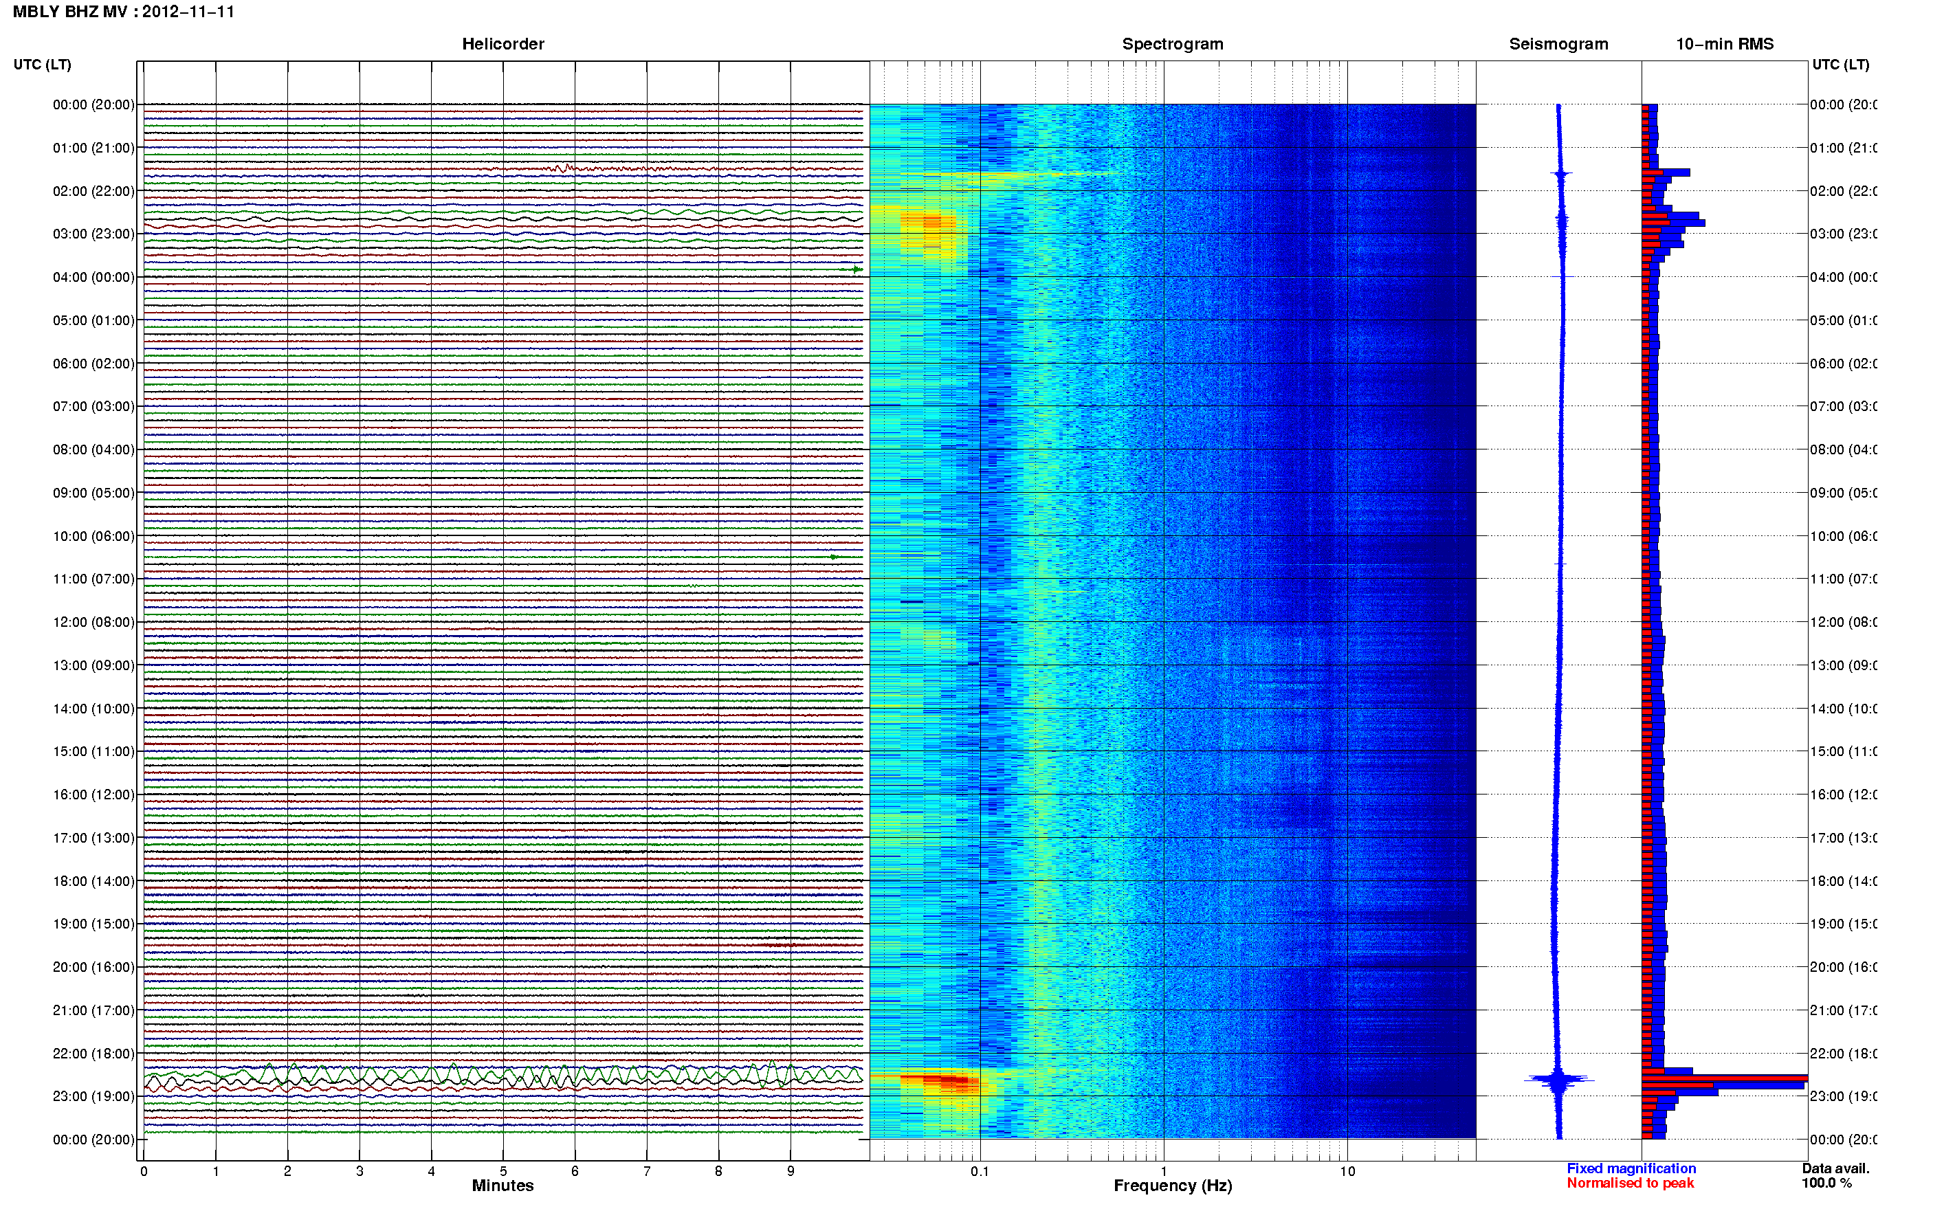This screenshot has height=1222, width=1955.
Task: Click the truncated 18:00 label on the right time axis
Action: tap(1844, 882)
